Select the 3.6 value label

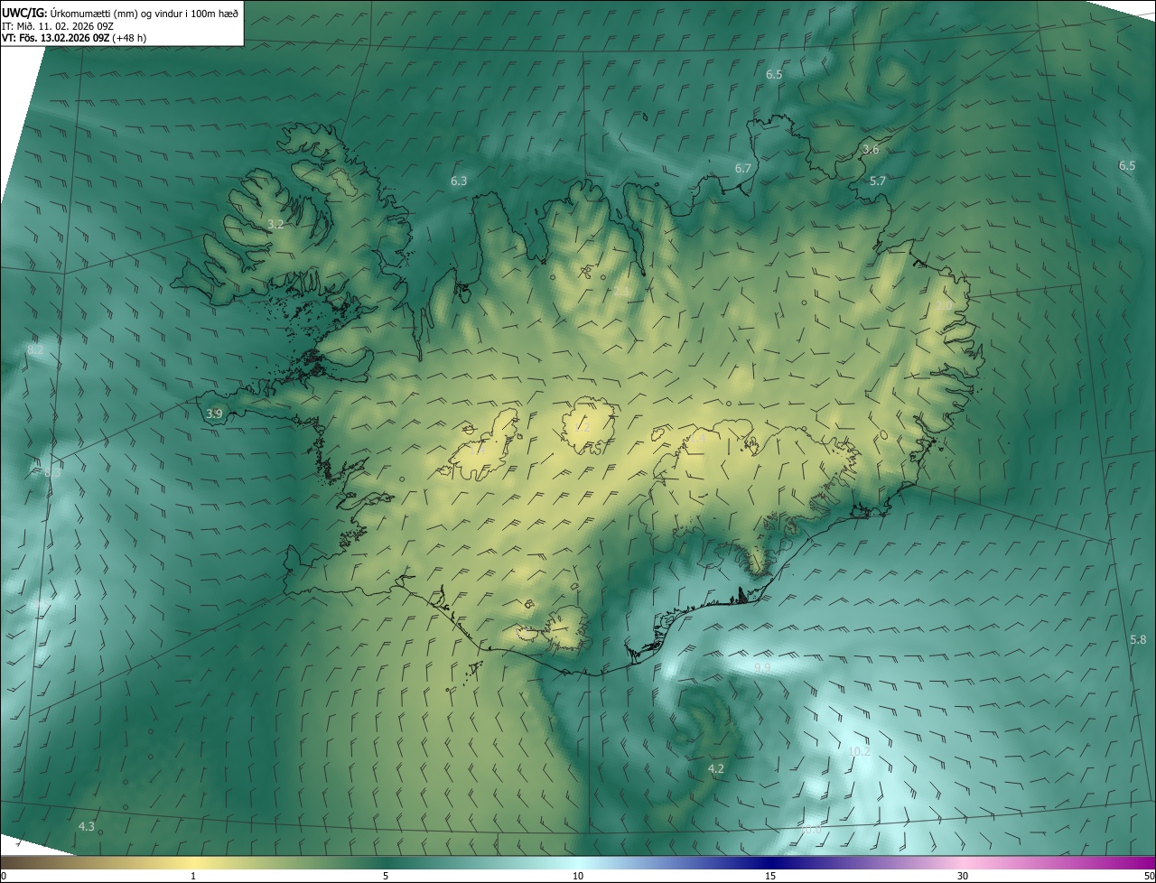(x=871, y=150)
